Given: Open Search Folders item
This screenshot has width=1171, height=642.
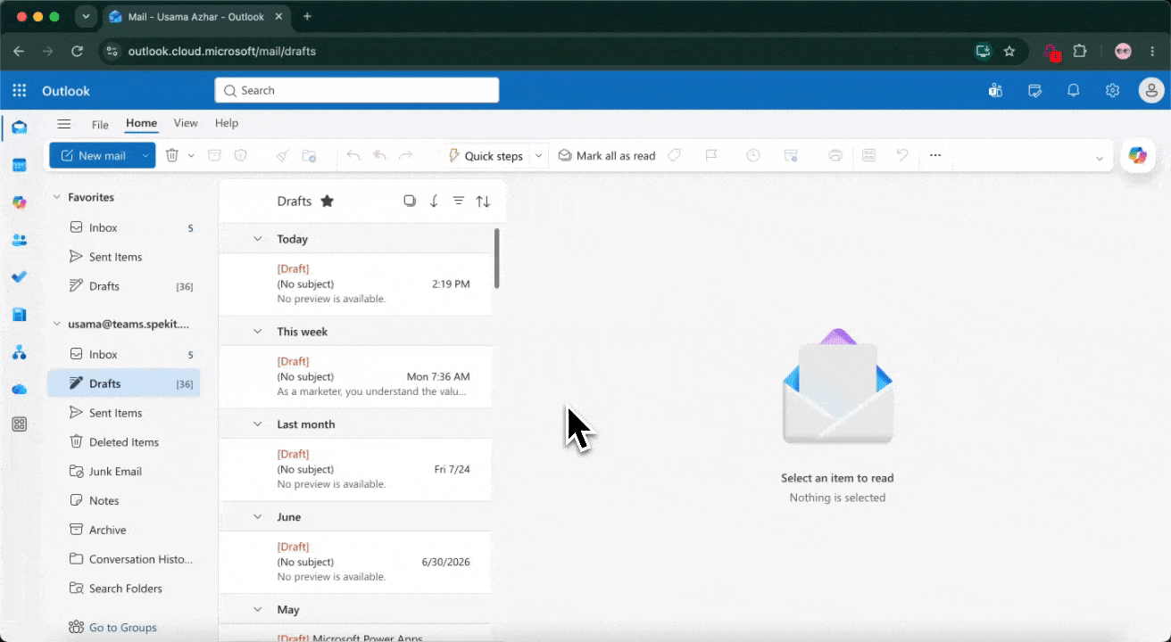Looking at the screenshot, I should coord(123,588).
